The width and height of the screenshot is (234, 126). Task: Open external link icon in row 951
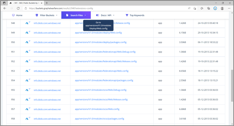pyautogui.click(x=29, y=51)
